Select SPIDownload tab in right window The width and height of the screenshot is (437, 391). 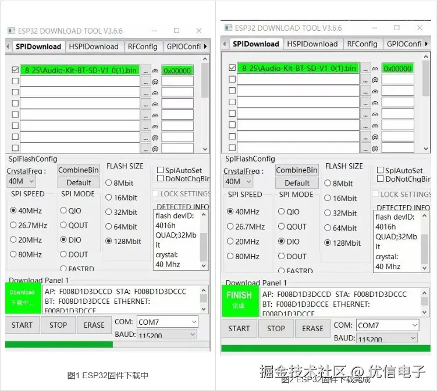[x=256, y=44]
